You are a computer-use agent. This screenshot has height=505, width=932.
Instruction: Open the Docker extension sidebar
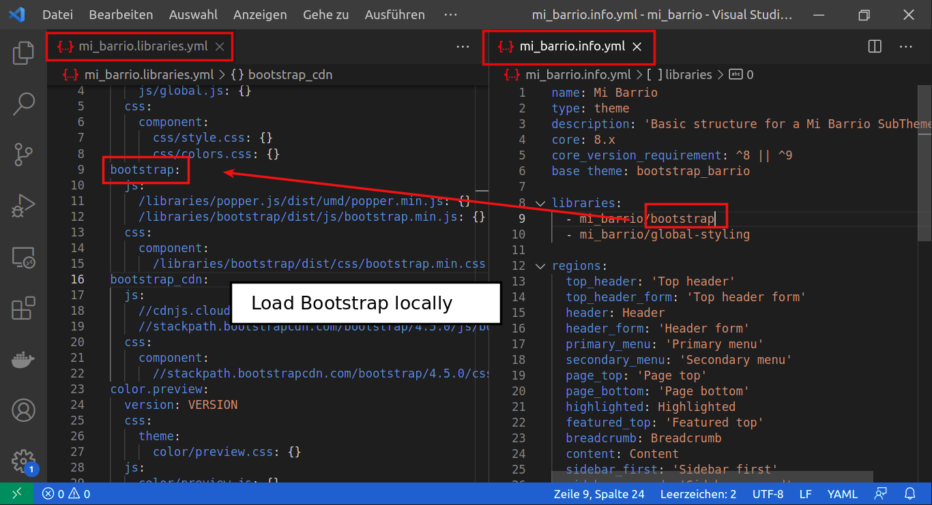(x=23, y=359)
